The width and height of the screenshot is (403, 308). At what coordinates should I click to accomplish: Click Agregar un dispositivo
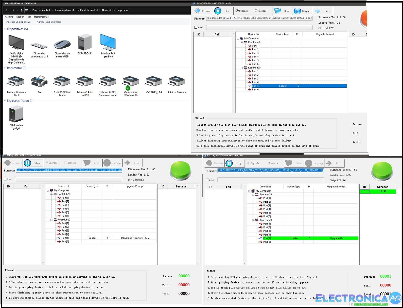[19, 22]
